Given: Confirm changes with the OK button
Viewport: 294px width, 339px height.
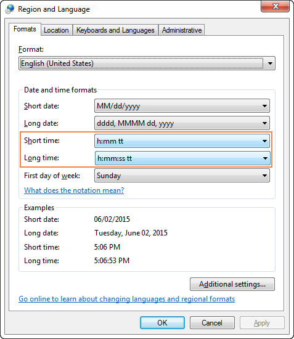Looking at the screenshot, I should [x=162, y=323].
